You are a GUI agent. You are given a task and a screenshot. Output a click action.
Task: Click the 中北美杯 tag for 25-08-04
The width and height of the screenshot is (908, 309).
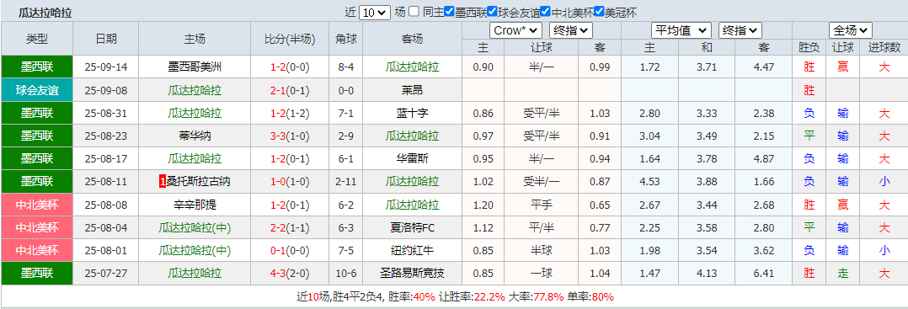click(x=37, y=227)
